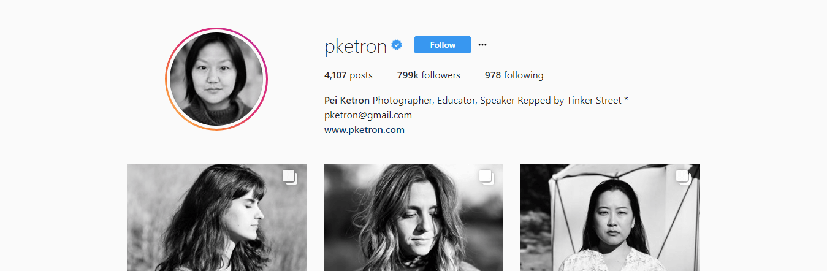
Task: Open the first post of a woman in profile
Action: click(x=216, y=217)
